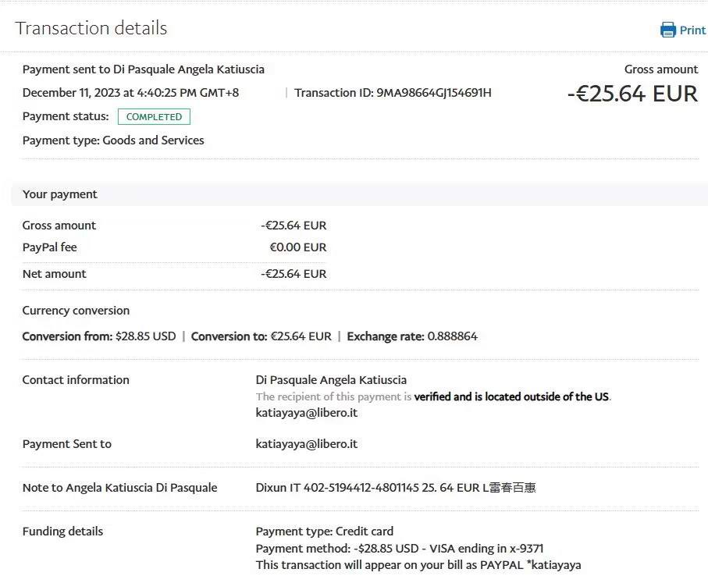Click the Your payment section header

point(60,194)
